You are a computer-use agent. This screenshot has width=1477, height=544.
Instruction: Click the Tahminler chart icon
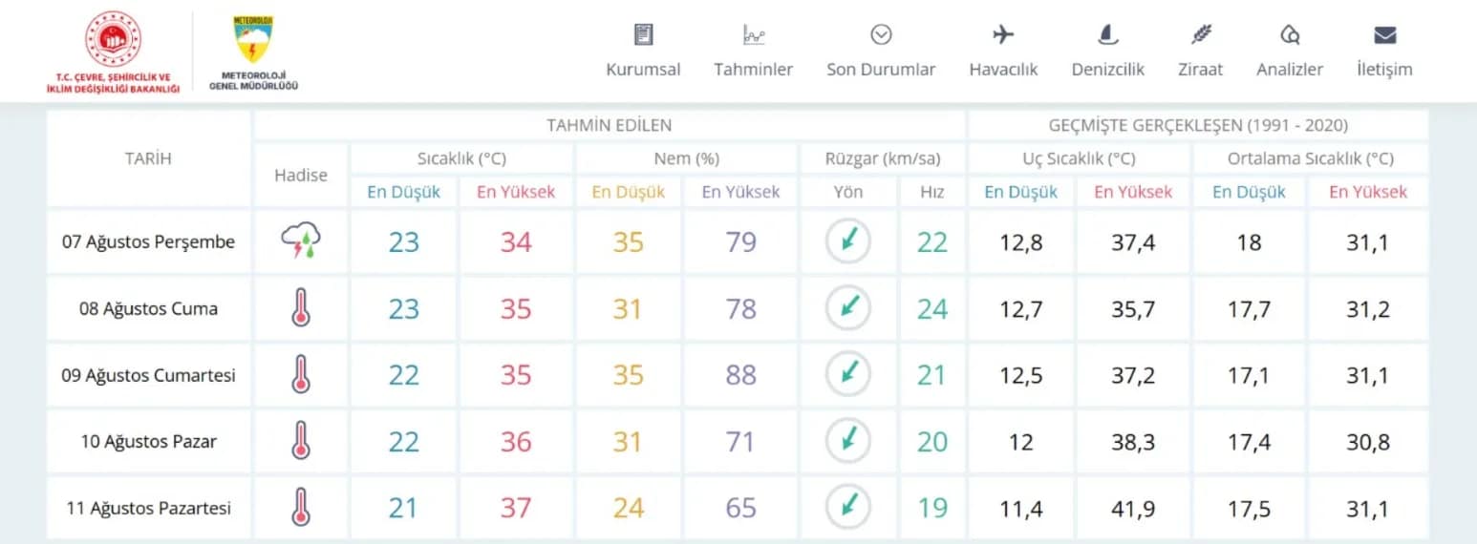point(753,35)
